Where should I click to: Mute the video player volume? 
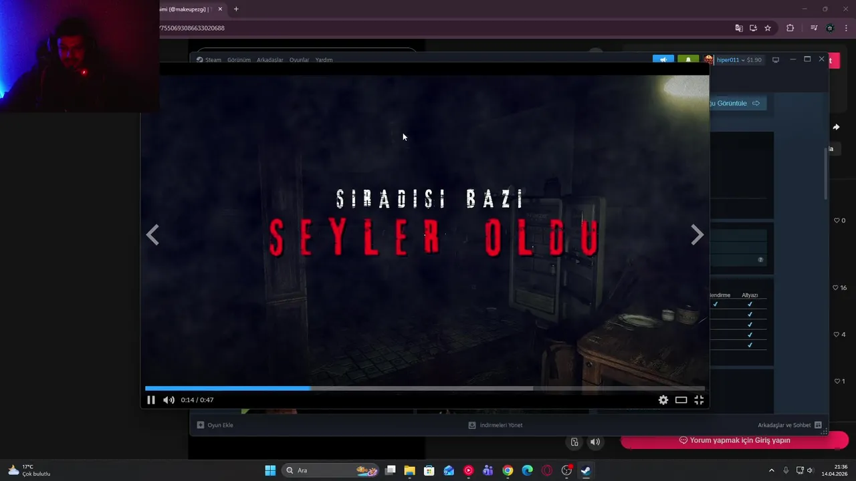pos(169,400)
